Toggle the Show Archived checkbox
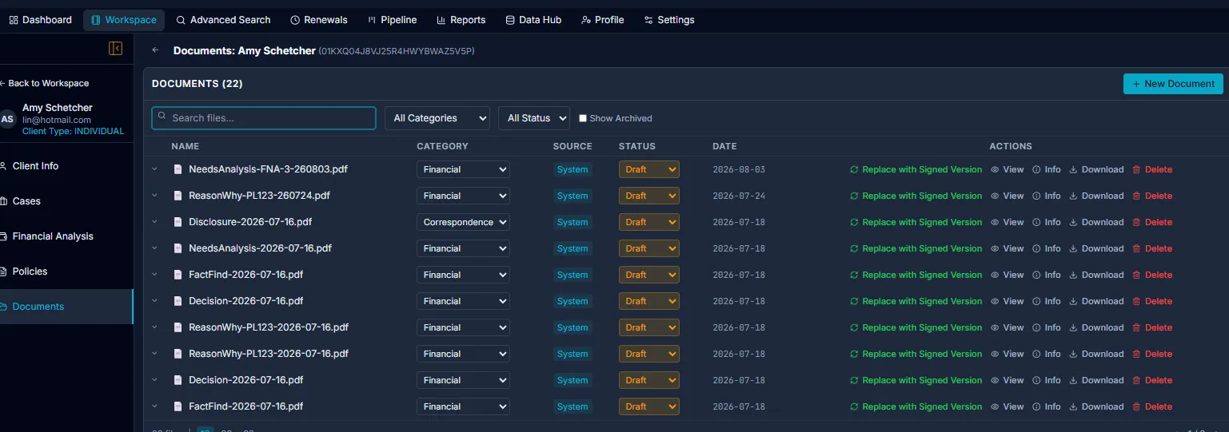The height and width of the screenshot is (432, 1229). pos(583,118)
